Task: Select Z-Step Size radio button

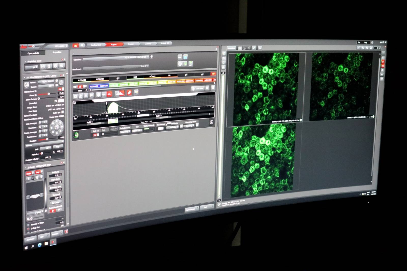Action: pyautogui.click(x=28, y=229)
